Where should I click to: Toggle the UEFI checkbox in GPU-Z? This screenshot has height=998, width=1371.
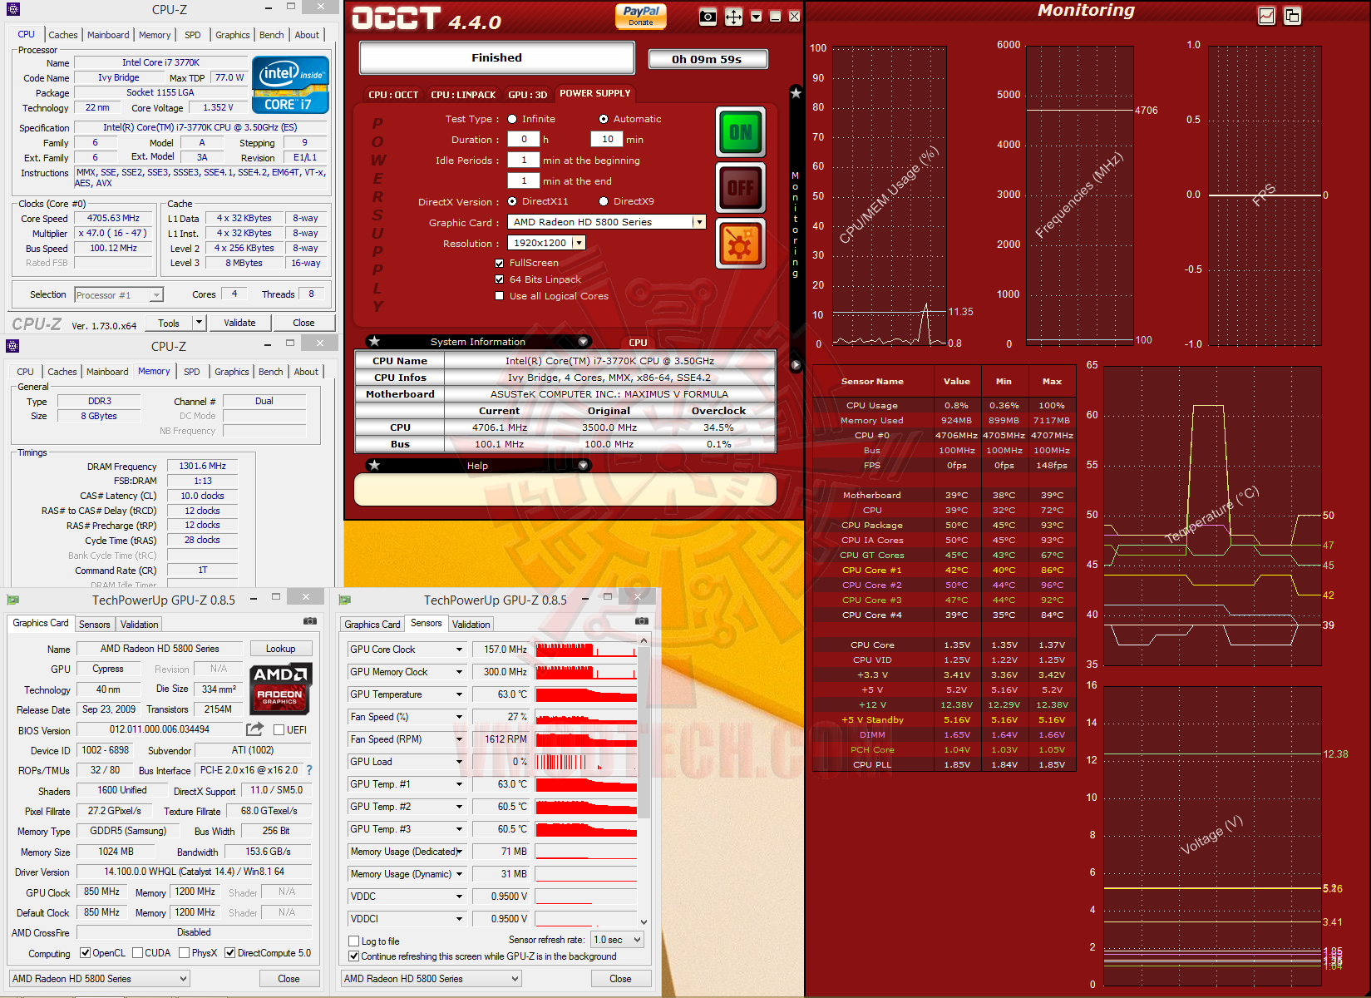click(x=279, y=730)
